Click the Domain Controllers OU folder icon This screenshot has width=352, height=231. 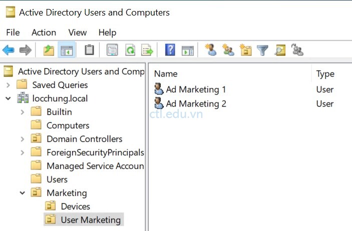click(x=36, y=138)
